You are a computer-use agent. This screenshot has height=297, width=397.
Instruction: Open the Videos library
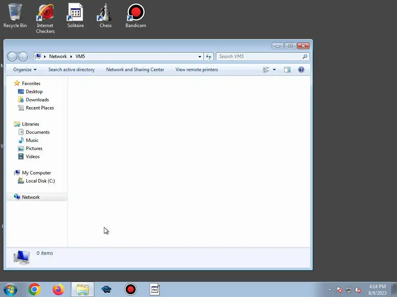click(x=33, y=156)
